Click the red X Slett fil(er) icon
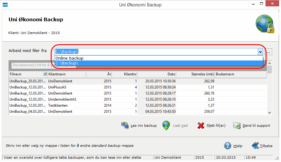Viewport: 281px width, 162px height. (201, 126)
